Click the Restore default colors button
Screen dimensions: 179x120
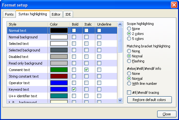click(x=149, y=100)
